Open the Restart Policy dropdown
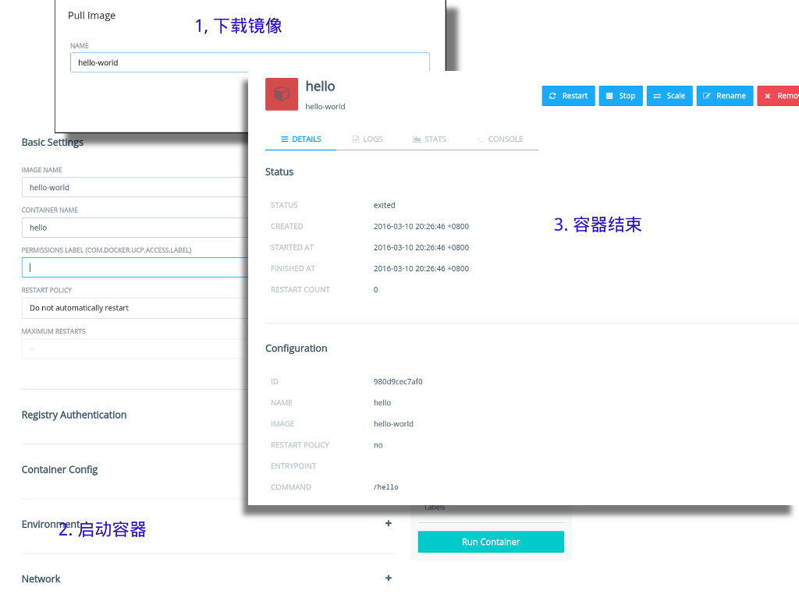The image size is (799, 594). (134, 308)
